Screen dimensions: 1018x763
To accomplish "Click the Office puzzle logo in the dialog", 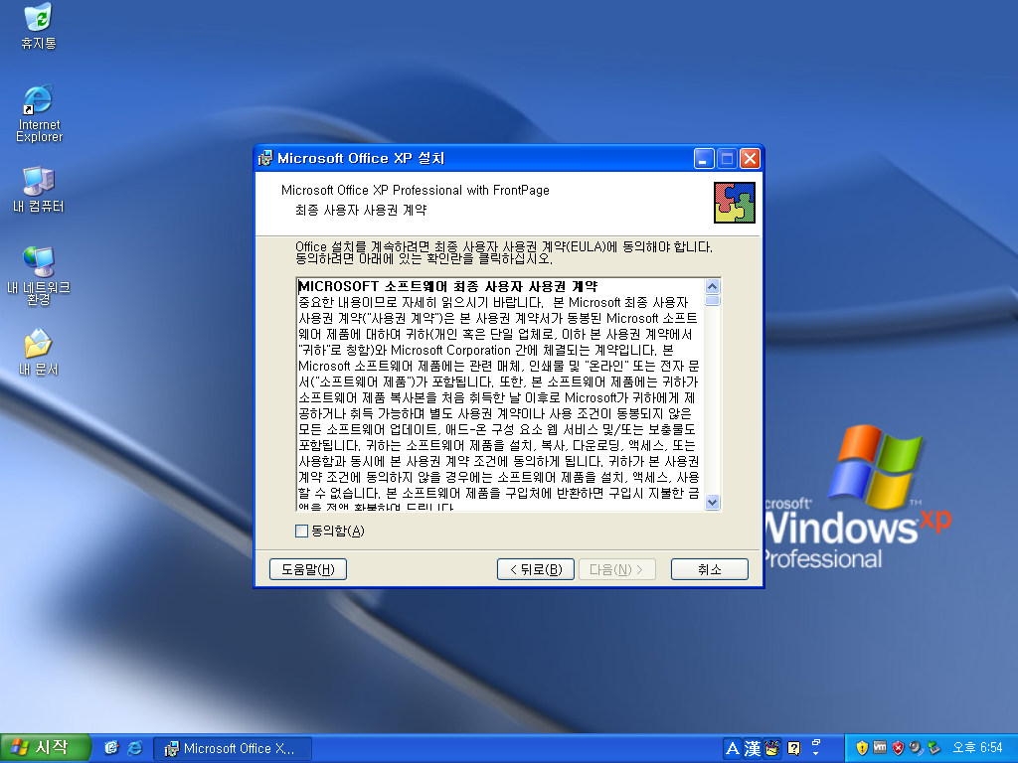I will (735, 203).
